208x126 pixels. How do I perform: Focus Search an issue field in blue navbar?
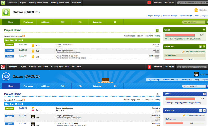pos(194,86)
